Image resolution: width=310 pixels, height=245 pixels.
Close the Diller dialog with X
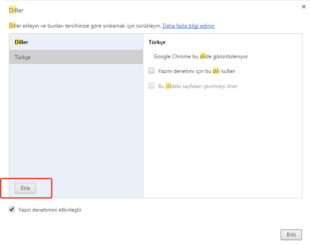coord(304,7)
